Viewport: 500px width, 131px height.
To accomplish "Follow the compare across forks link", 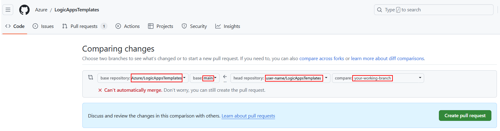I will [x=322, y=59].
